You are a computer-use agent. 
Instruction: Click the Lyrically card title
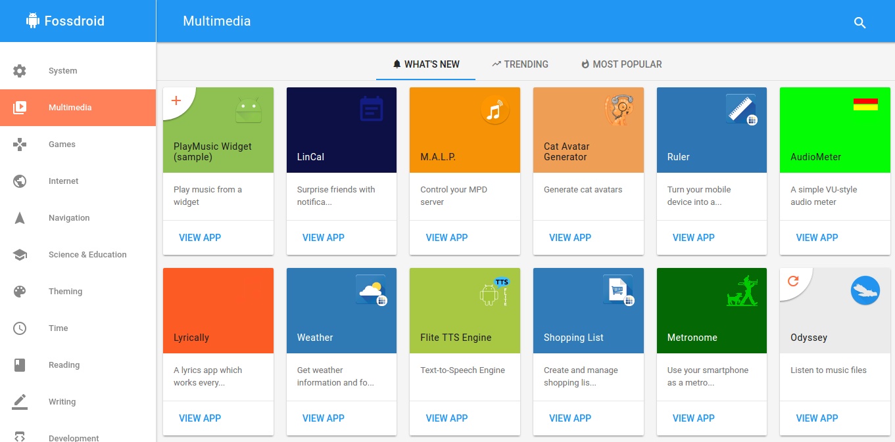191,338
